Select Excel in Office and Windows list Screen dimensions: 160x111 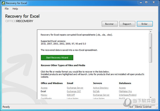[x=43, y=91]
